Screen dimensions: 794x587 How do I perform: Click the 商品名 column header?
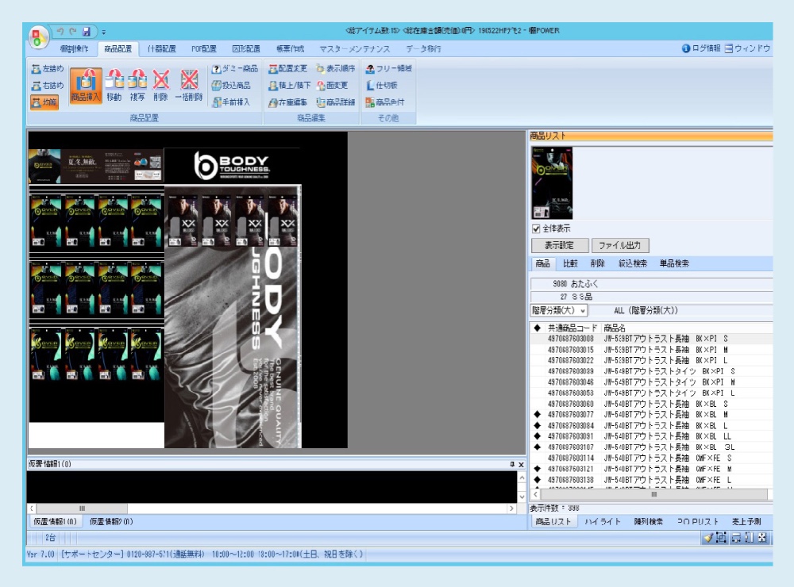pos(615,328)
